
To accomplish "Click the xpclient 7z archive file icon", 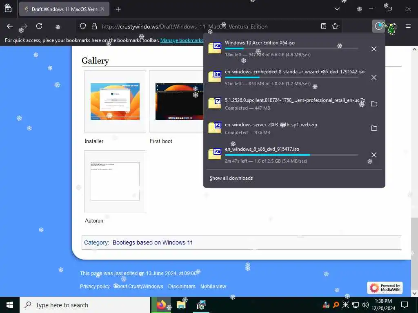I will (215, 103).
